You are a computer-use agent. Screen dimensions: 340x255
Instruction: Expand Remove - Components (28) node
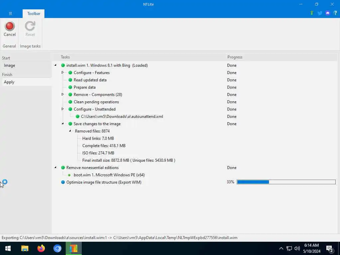pos(63,94)
